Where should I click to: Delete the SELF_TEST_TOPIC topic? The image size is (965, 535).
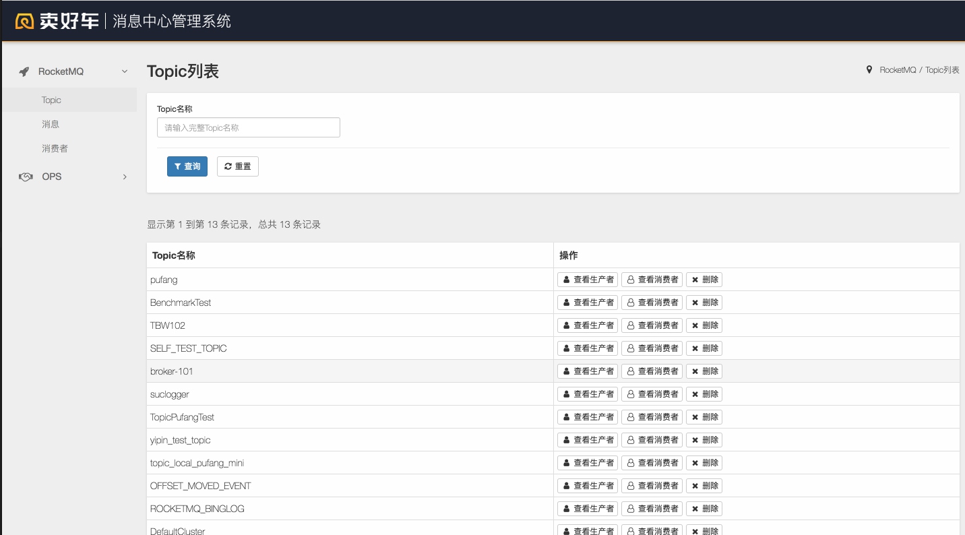point(704,348)
